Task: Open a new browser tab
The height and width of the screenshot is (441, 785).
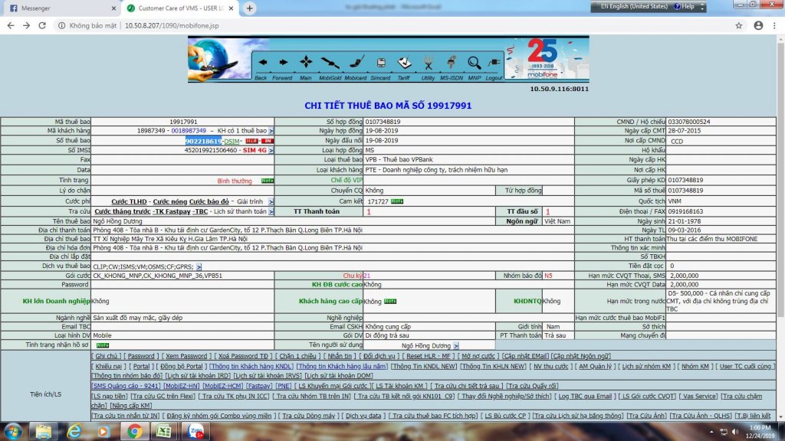Action: pyautogui.click(x=249, y=8)
